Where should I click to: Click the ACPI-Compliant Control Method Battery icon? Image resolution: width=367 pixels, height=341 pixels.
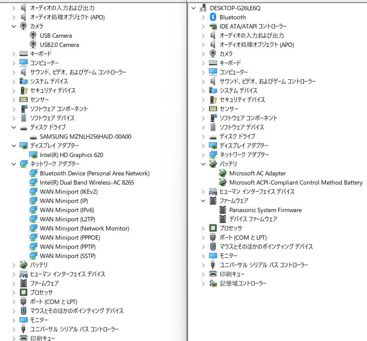point(222,182)
